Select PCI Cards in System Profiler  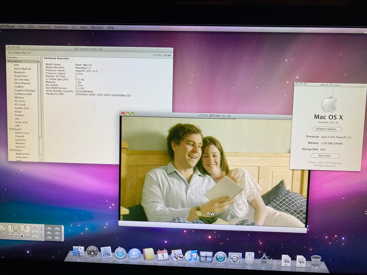tap(20, 105)
